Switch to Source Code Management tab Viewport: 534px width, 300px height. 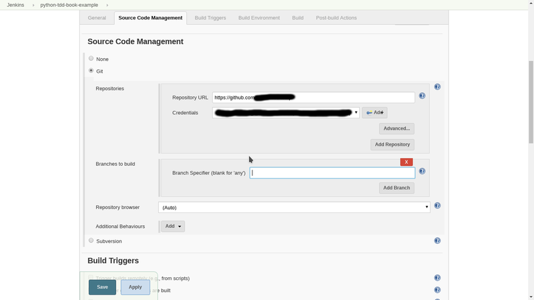150,18
